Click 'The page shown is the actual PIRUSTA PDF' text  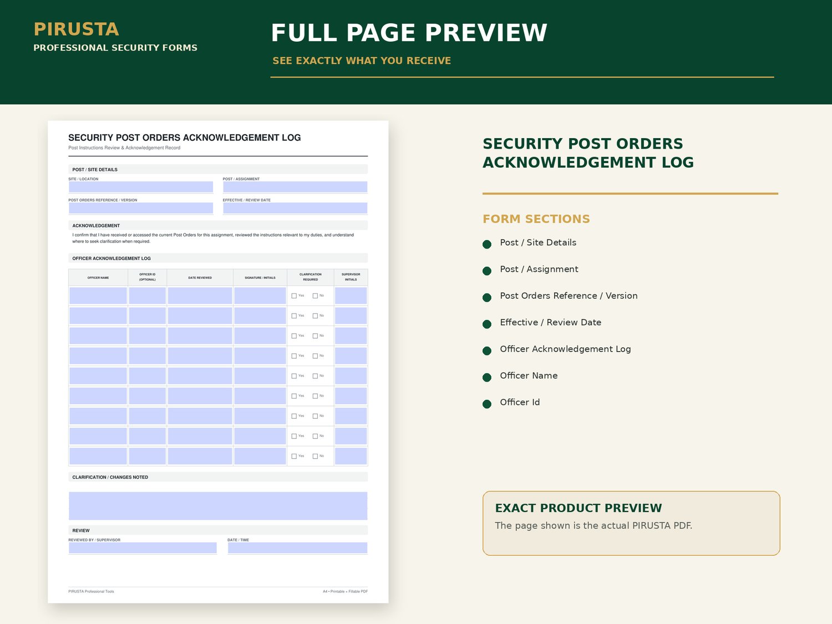coord(593,525)
